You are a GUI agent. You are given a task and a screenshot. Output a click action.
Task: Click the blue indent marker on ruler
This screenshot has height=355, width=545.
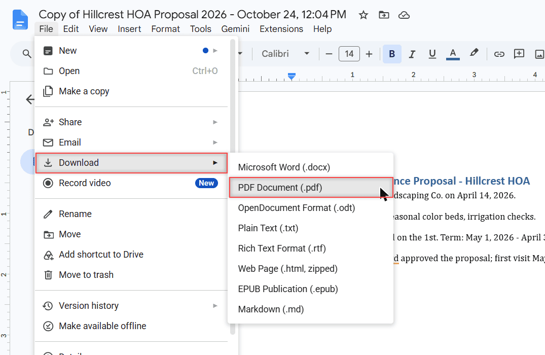click(x=292, y=77)
